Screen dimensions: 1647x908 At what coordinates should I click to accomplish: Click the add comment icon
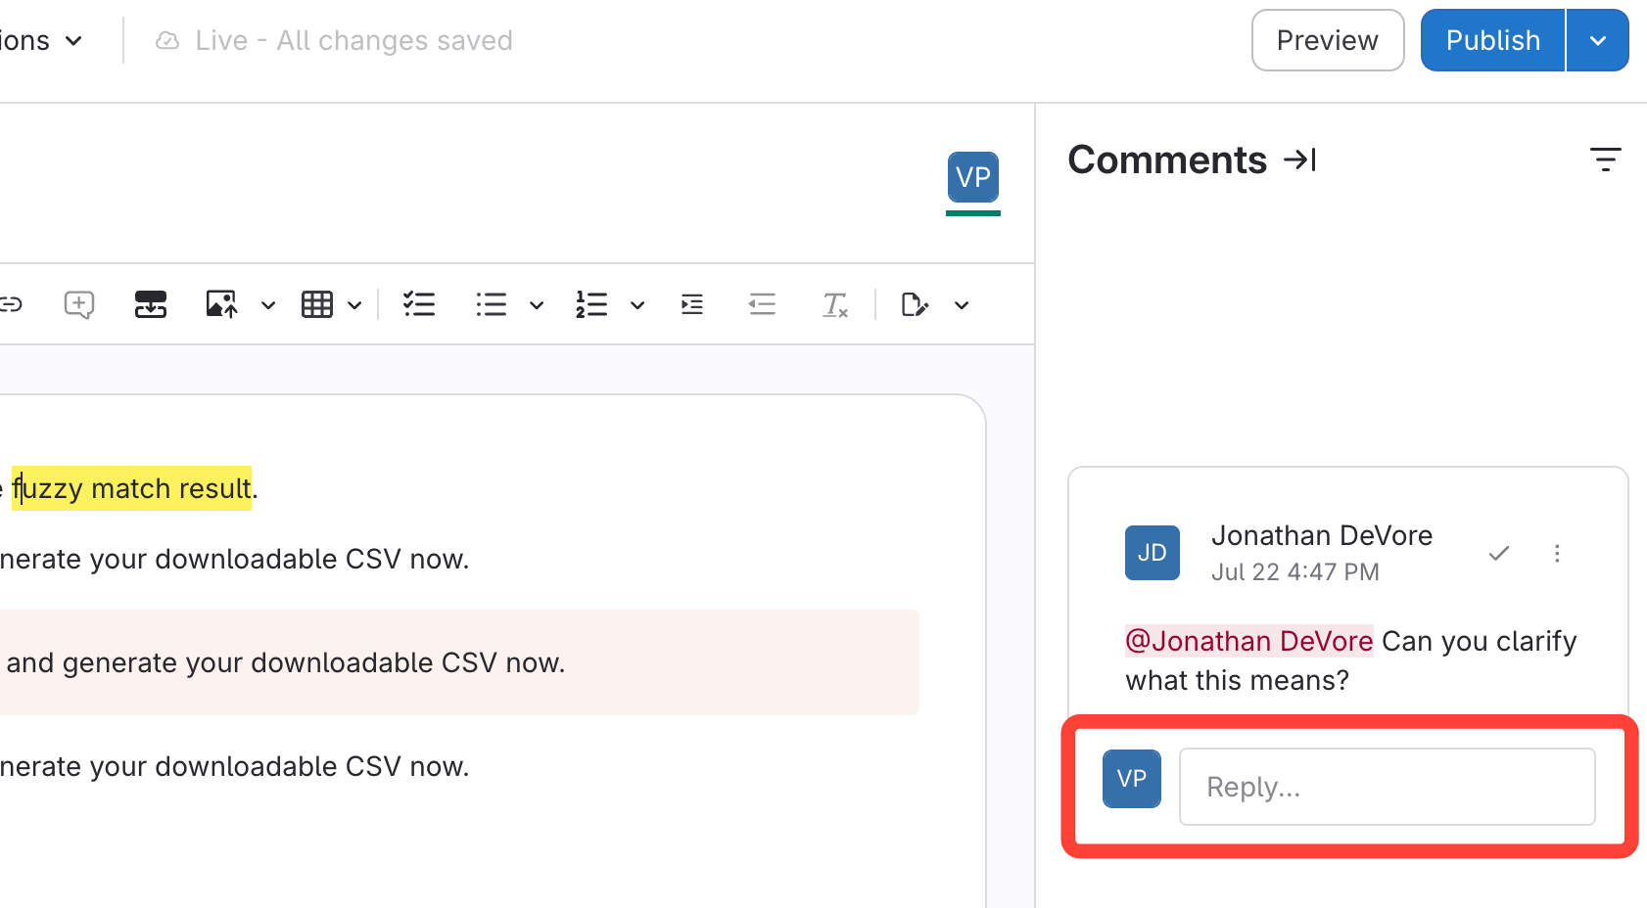point(78,304)
